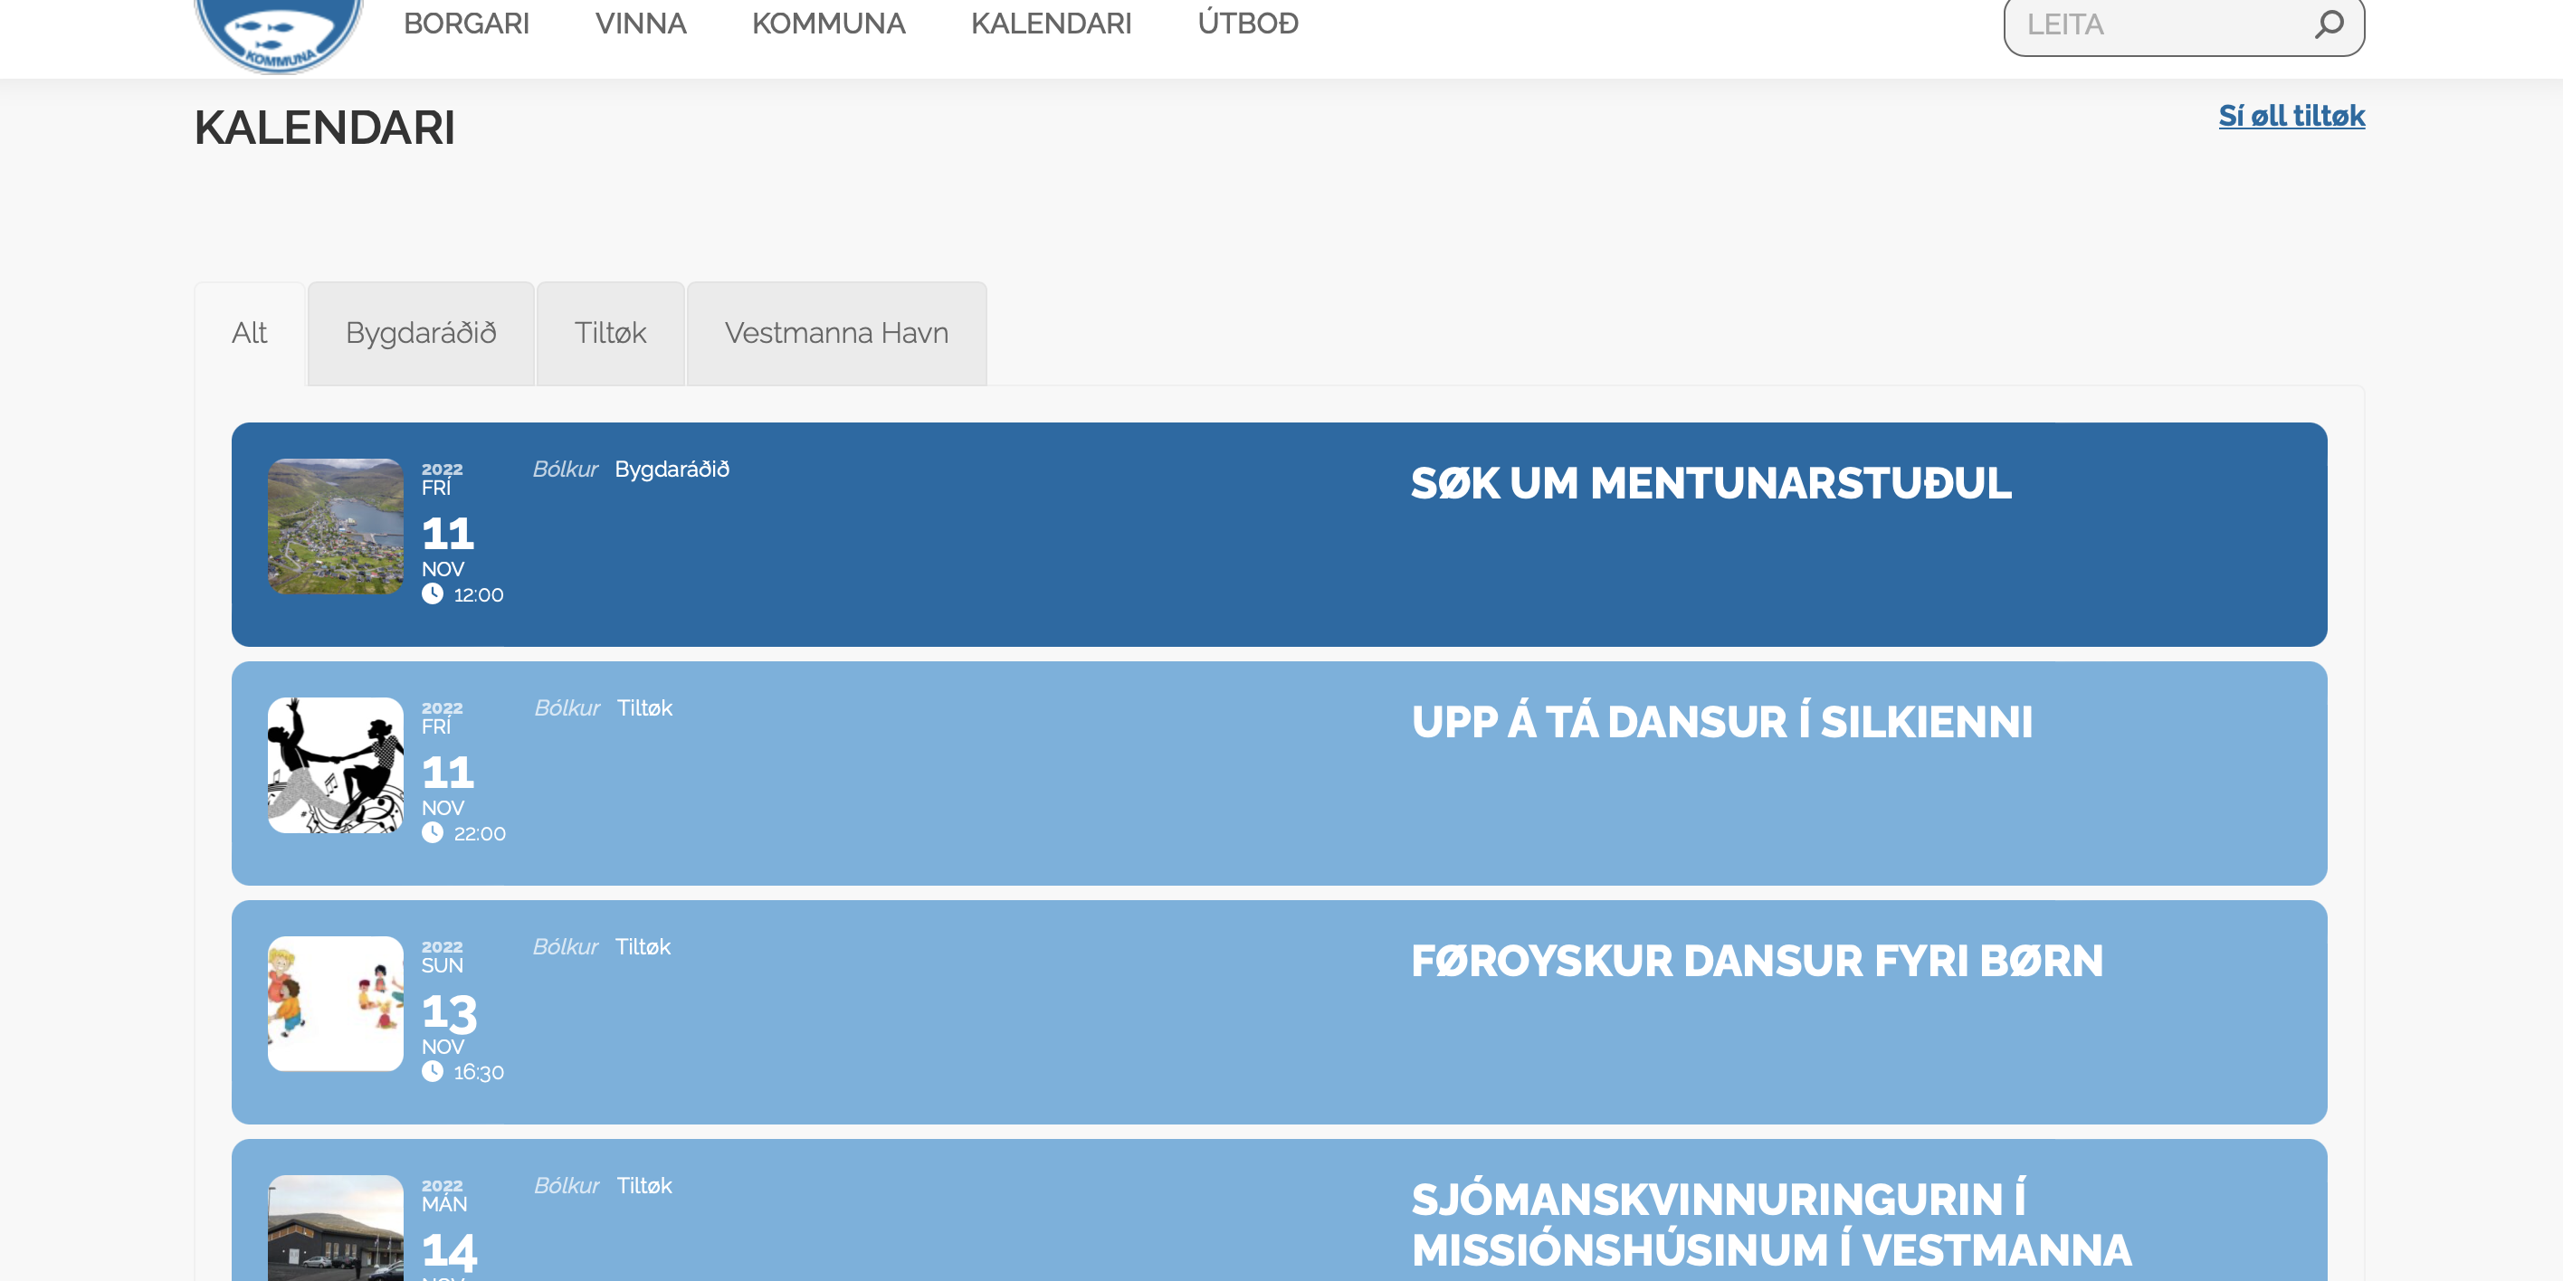2563x1281 pixels.
Task: Go to ÚTBOÐ in navigation
Action: coord(1248,24)
